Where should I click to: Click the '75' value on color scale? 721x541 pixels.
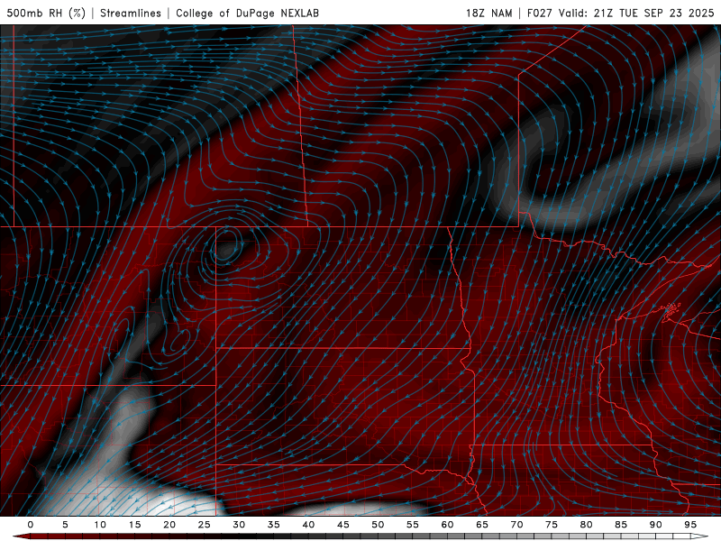[552, 525]
